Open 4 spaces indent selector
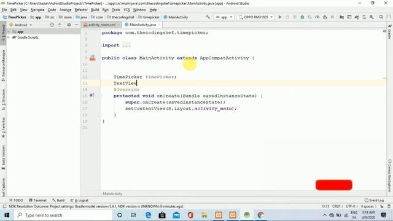Viewport: 393px width, 221px height. click(x=368, y=206)
